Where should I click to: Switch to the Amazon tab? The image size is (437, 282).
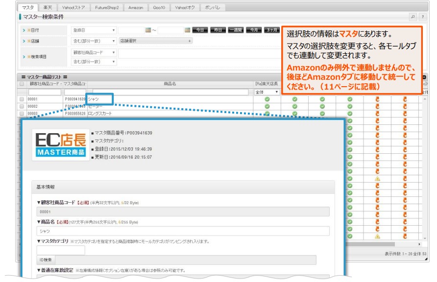tap(136, 7)
